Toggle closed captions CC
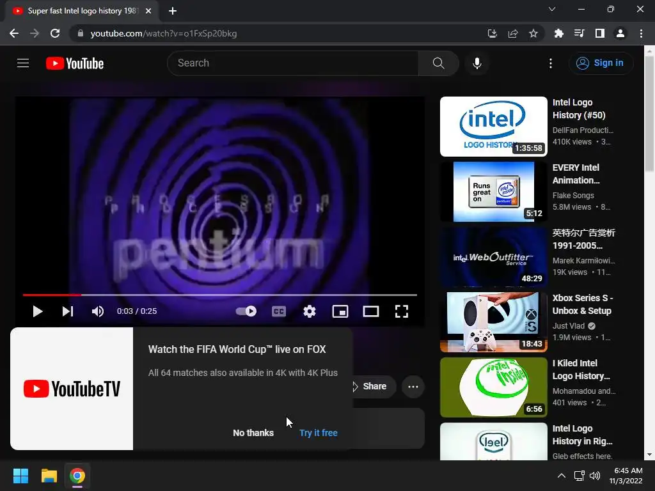The height and width of the screenshot is (491, 655). pyautogui.click(x=279, y=311)
